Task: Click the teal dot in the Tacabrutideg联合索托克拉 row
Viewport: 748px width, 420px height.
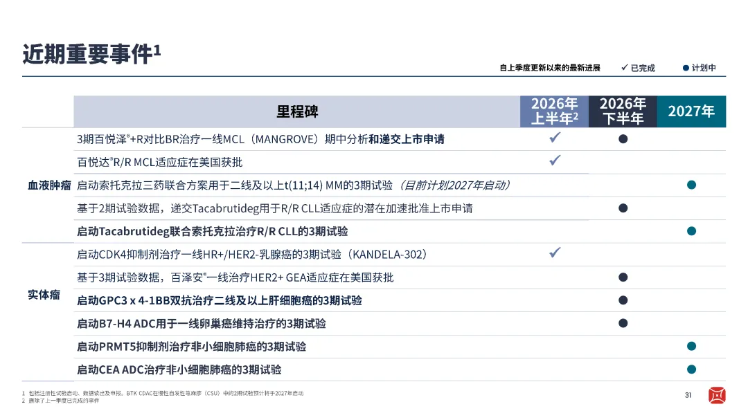Action: (x=691, y=231)
